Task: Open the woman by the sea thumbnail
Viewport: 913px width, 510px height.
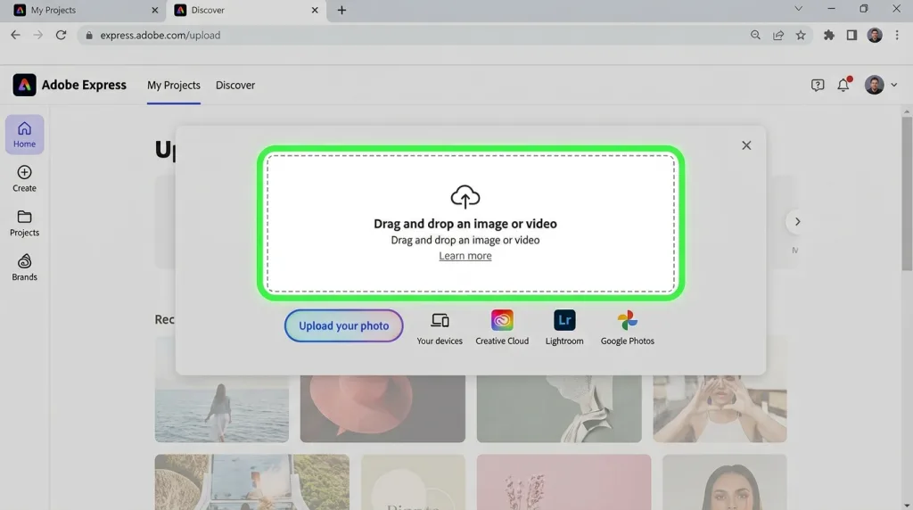Action: coord(222,408)
